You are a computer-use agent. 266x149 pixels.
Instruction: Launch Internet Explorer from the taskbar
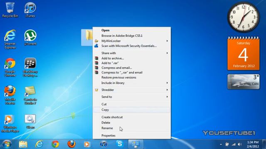tap(39, 144)
